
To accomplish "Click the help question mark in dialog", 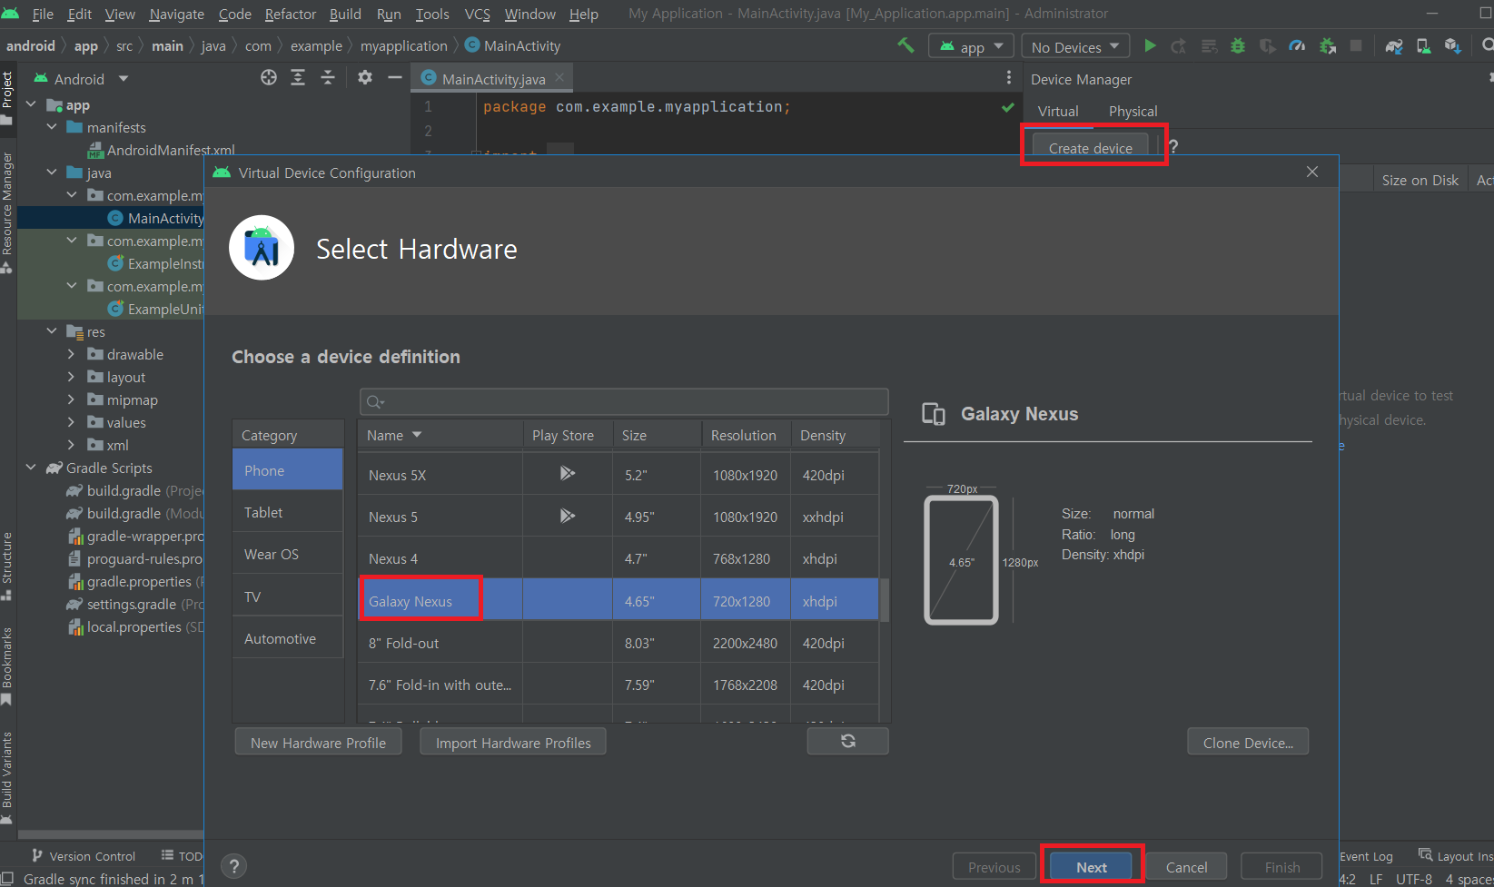I will [x=233, y=866].
